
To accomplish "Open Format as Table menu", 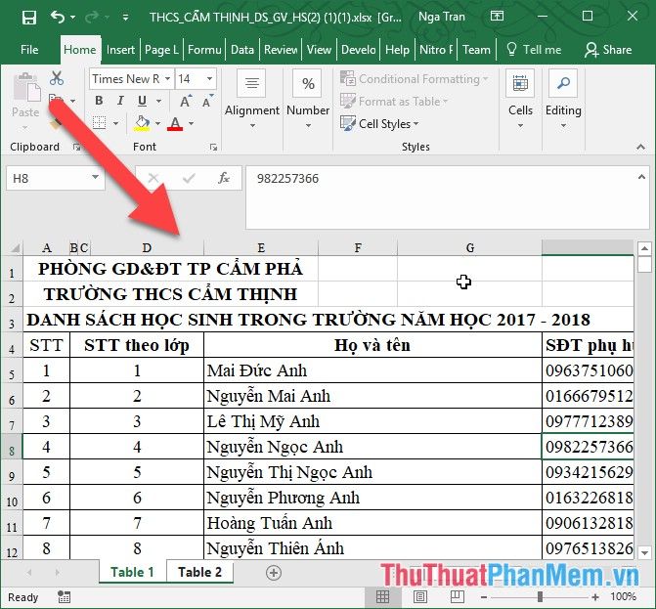I will click(x=394, y=102).
